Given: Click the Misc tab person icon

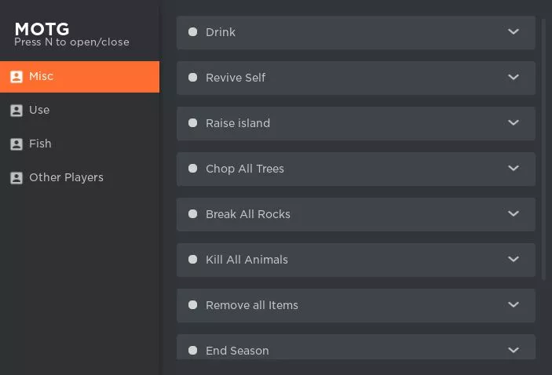Looking at the screenshot, I should 16,77.
